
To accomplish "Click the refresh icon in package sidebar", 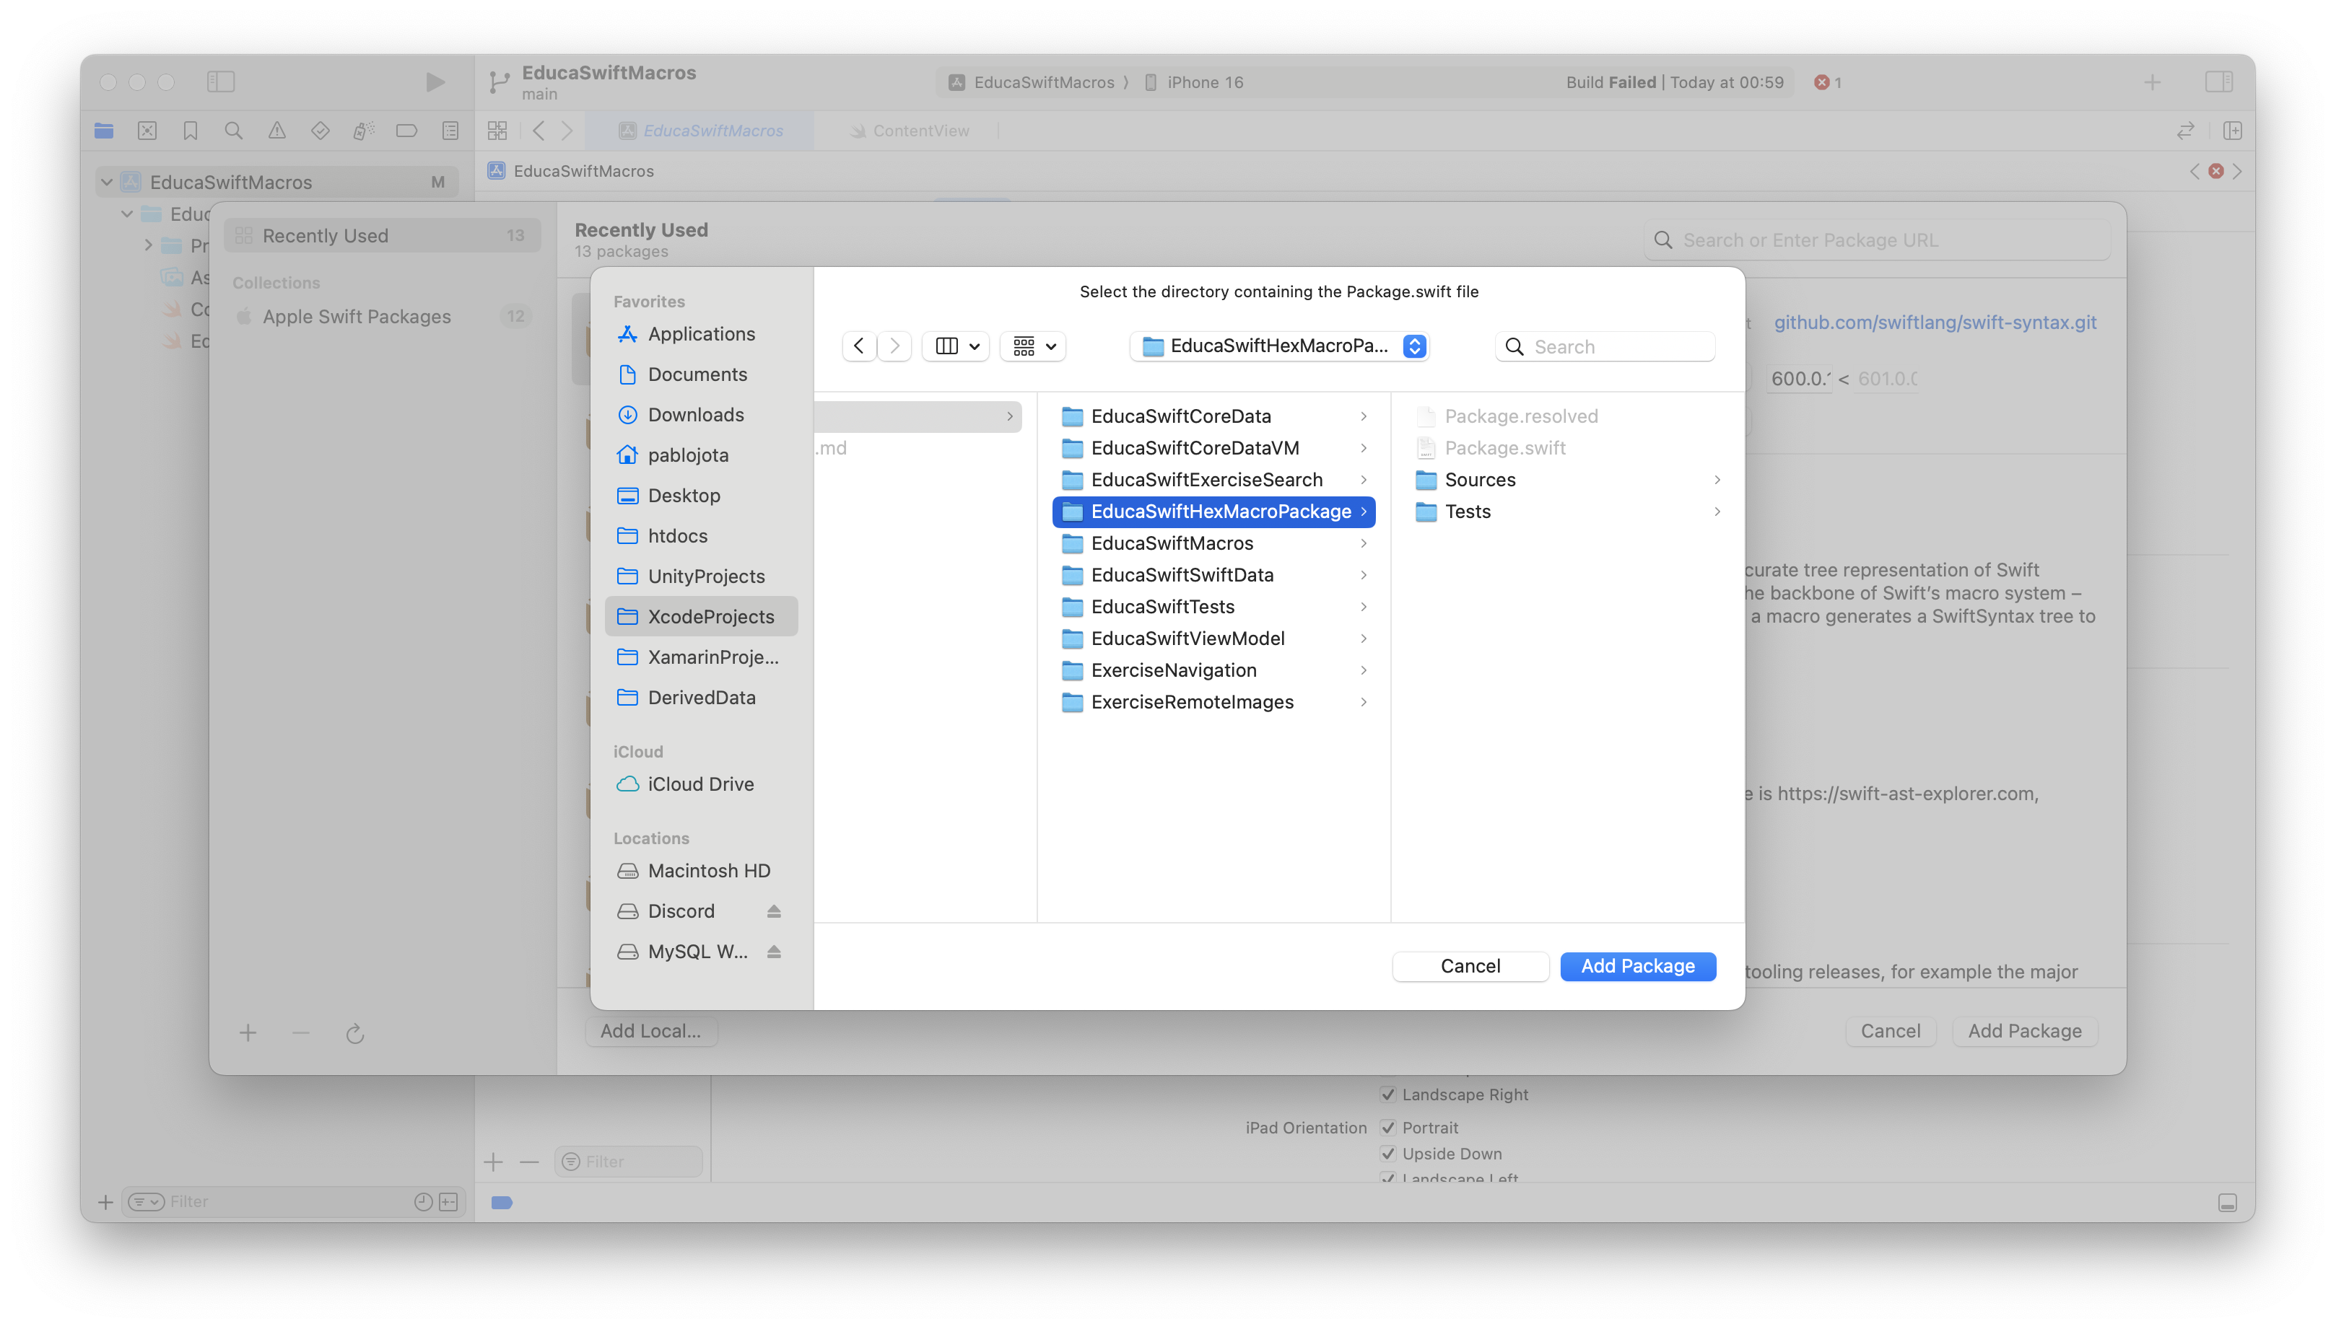I will 355,1033.
